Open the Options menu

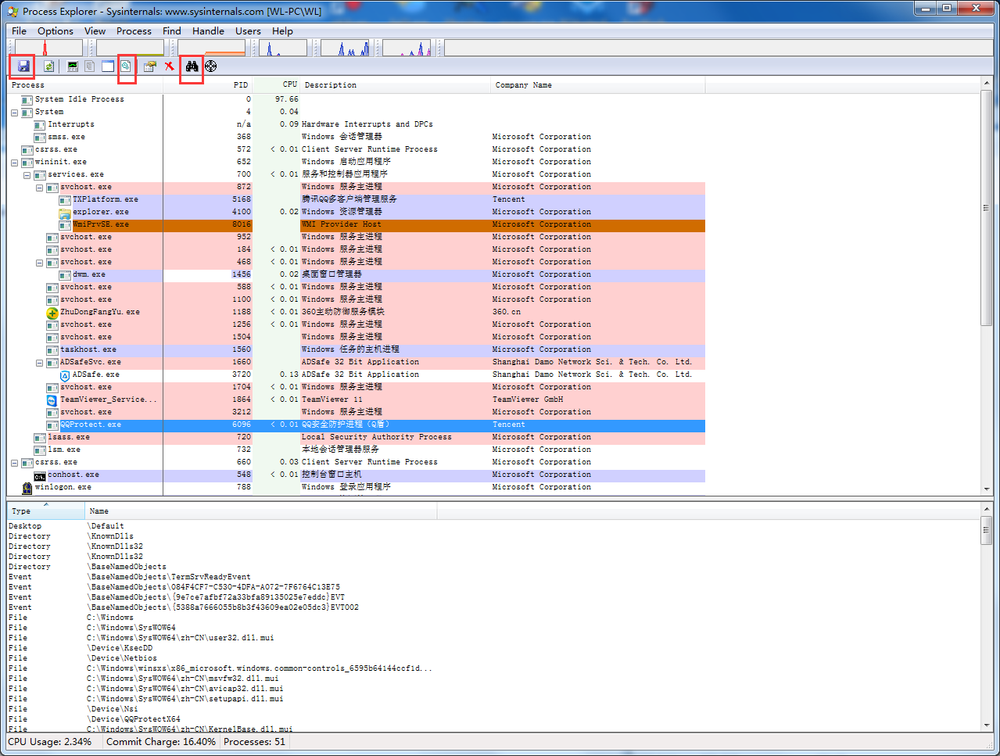[56, 31]
